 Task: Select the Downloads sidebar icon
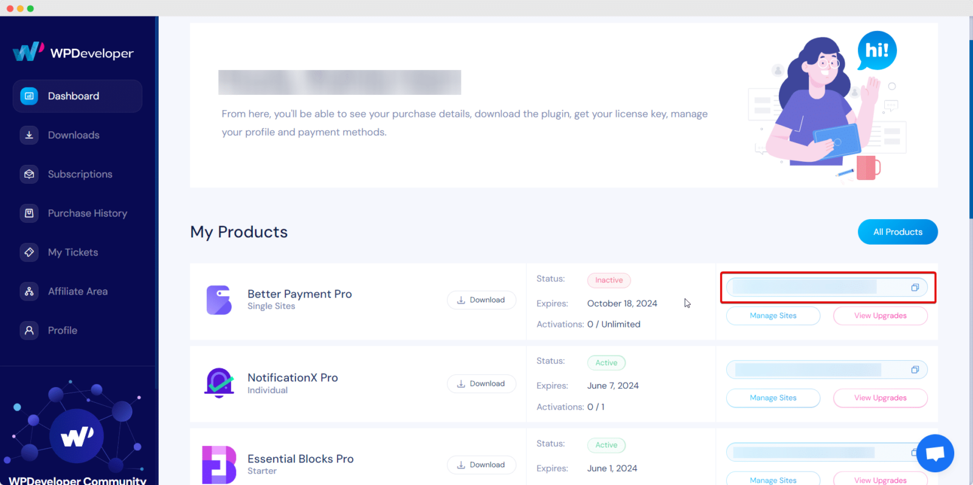(29, 134)
